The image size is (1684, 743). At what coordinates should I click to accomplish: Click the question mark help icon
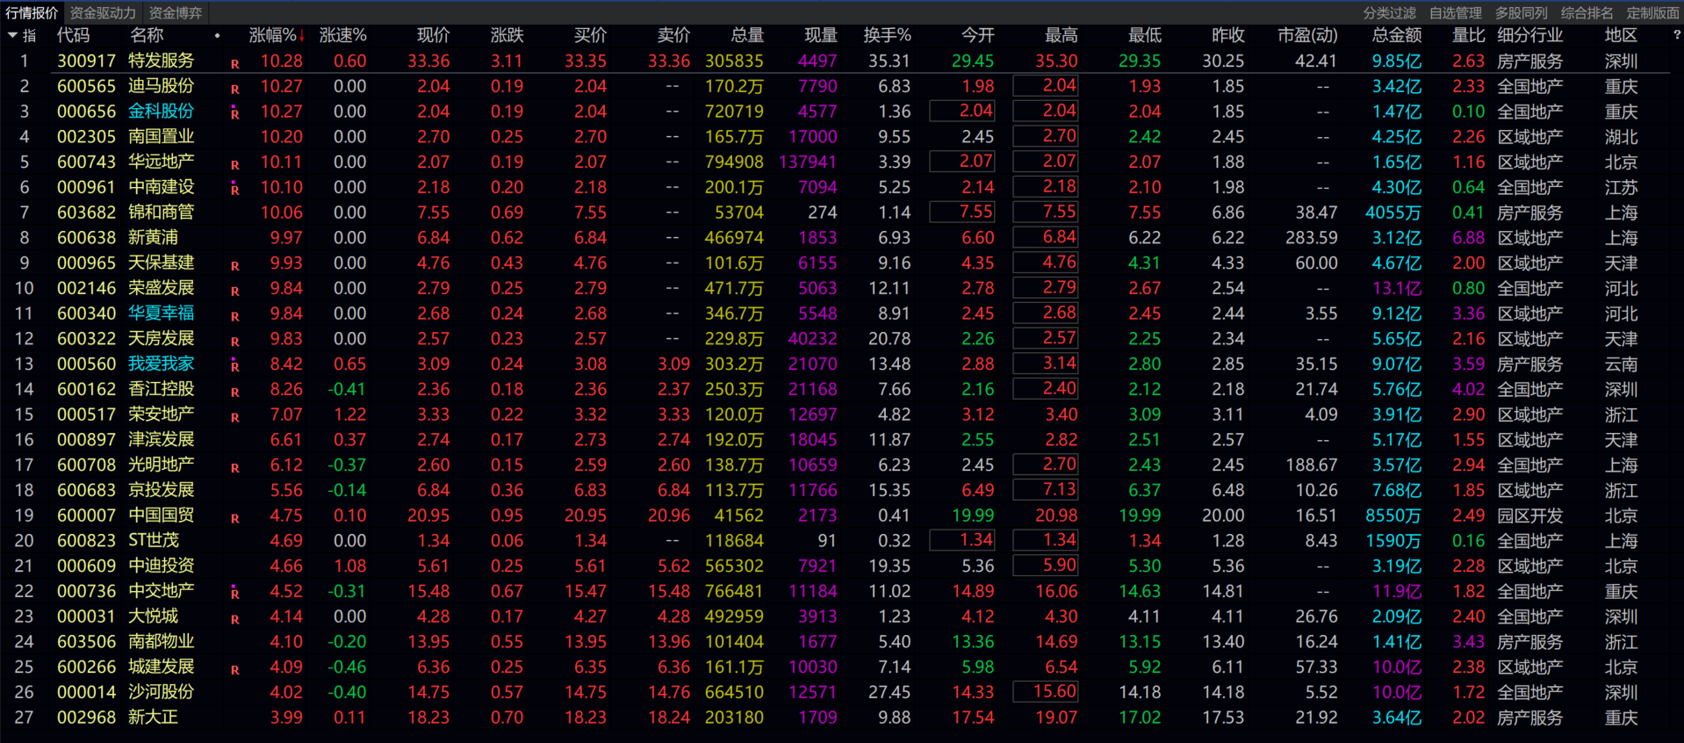click(x=1676, y=35)
